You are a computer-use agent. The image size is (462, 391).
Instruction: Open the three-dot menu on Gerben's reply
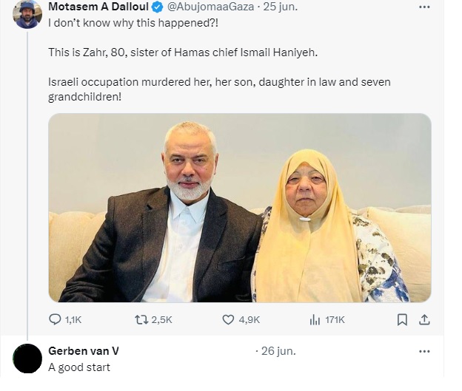coord(424,351)
